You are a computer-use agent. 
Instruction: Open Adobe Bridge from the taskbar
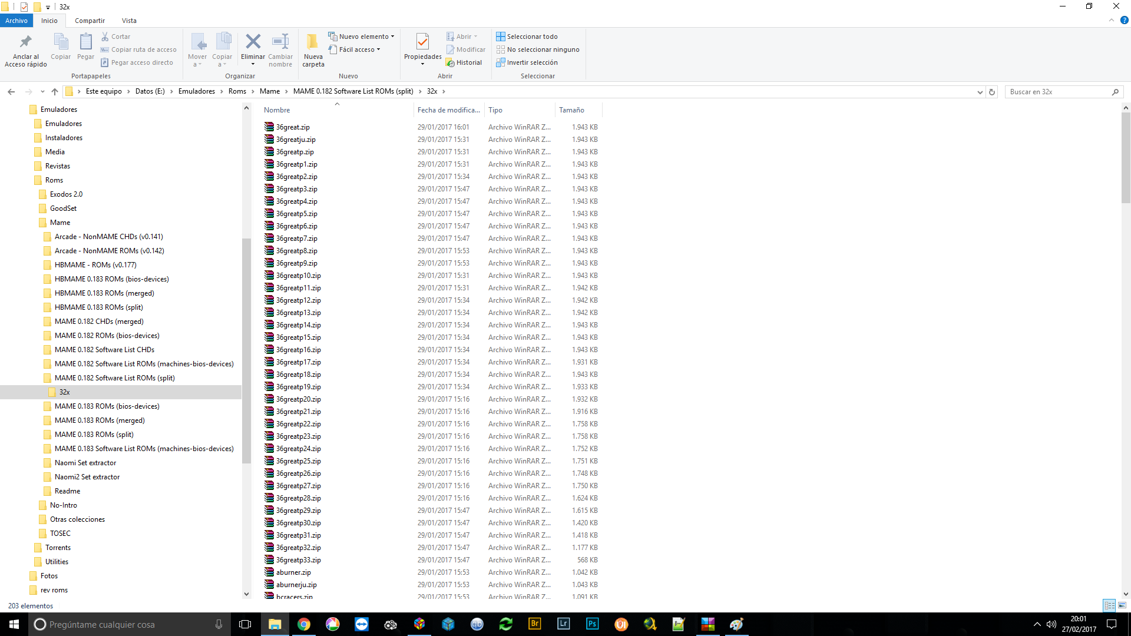click(x=534, y=624)
